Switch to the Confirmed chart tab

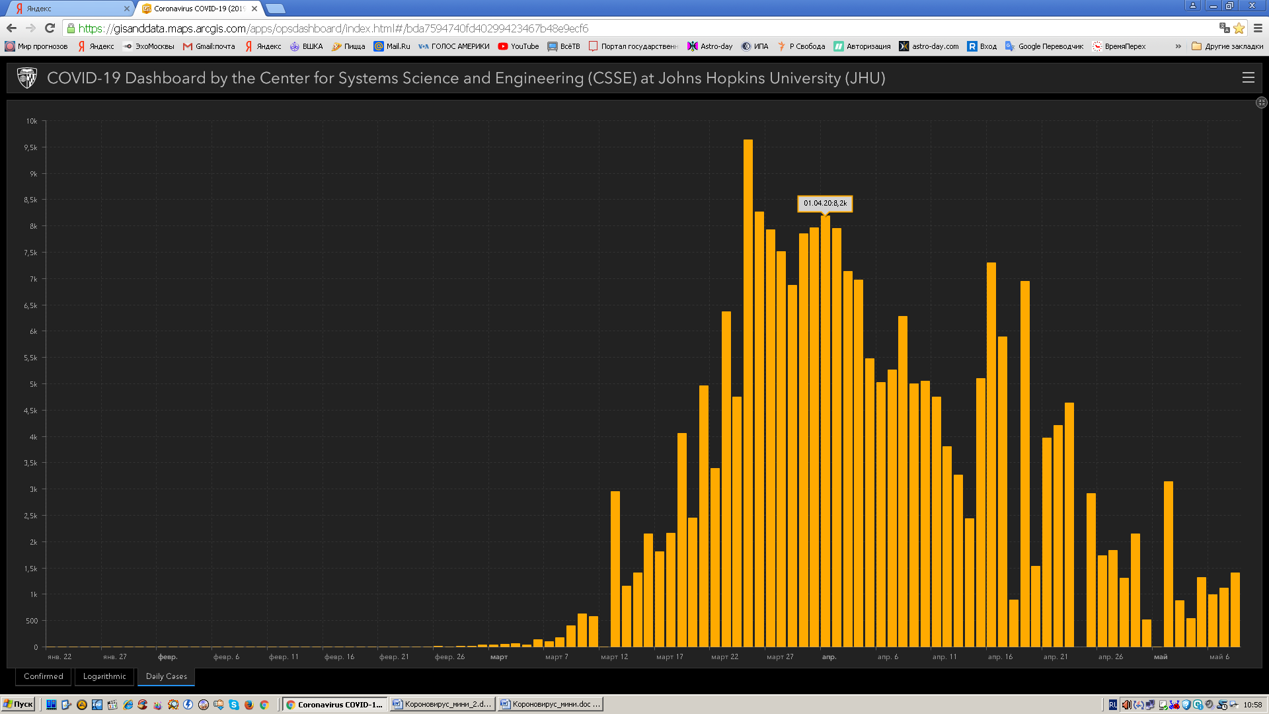point(44,676)
